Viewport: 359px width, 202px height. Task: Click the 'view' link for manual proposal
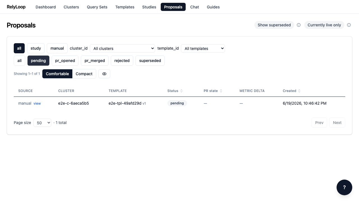click(x=37, y=104)
